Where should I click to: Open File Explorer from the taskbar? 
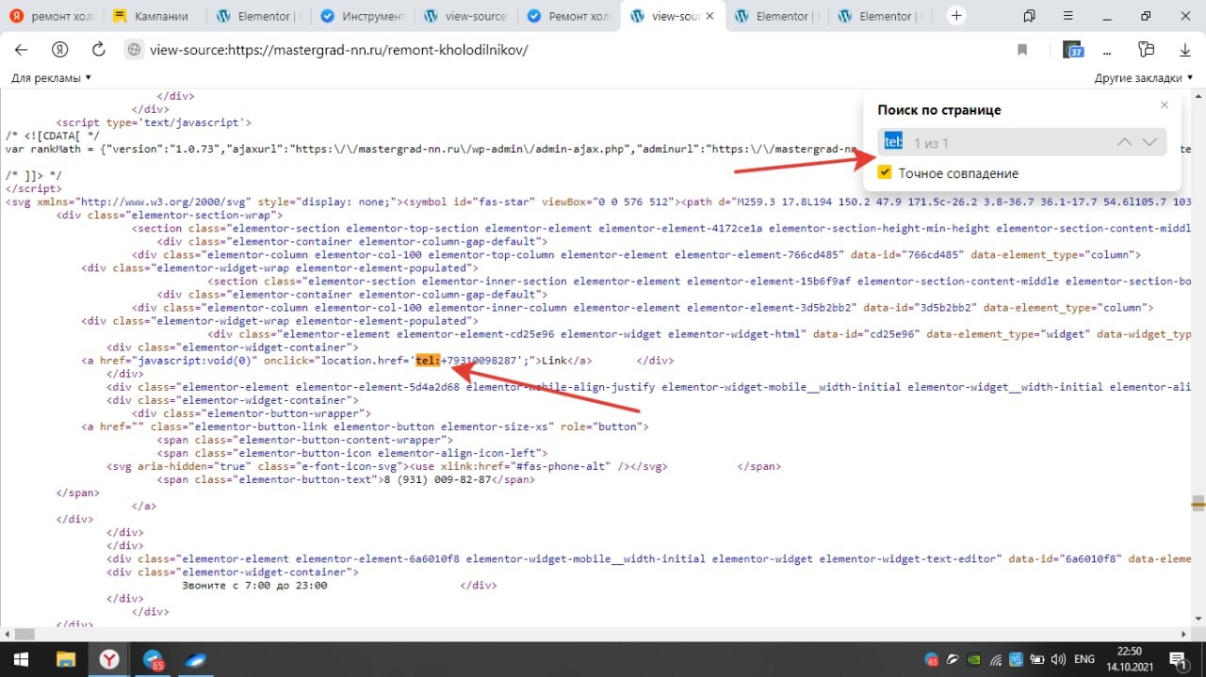pos(65,659)
